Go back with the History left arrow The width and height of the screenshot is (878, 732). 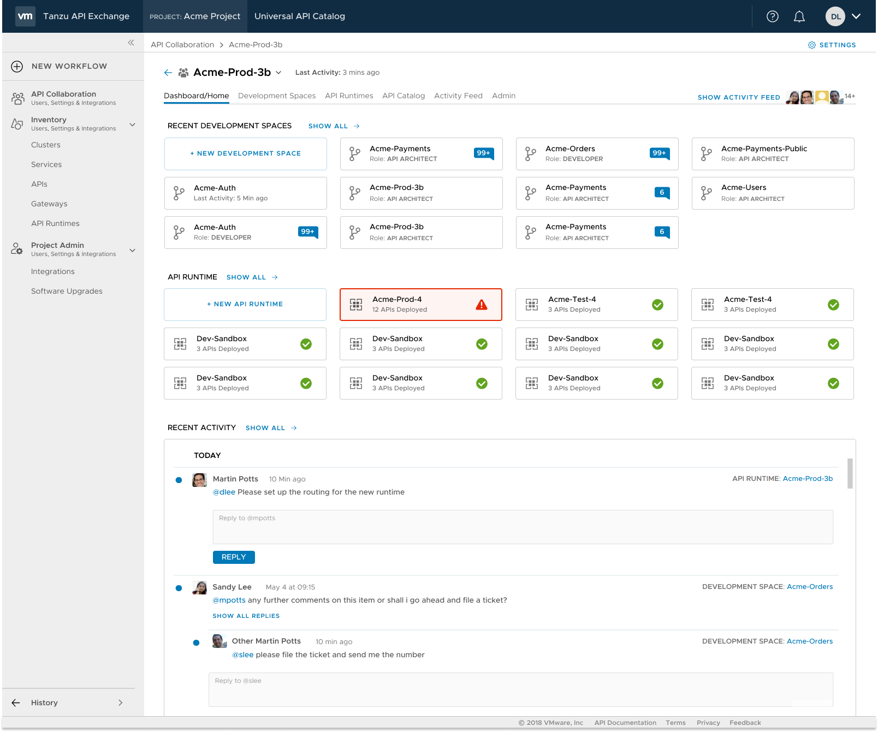point(16,703)
